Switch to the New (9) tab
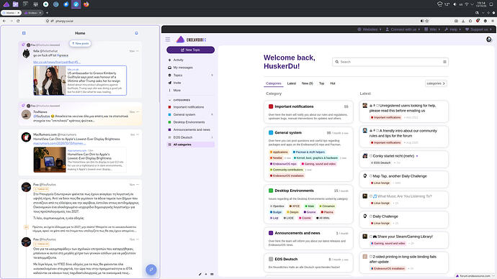 click(307, 83)
